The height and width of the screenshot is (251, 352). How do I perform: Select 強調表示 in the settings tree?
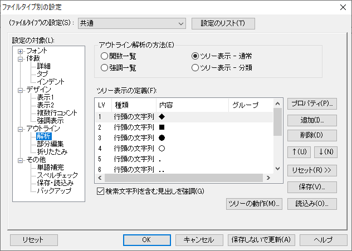(50, 121)
